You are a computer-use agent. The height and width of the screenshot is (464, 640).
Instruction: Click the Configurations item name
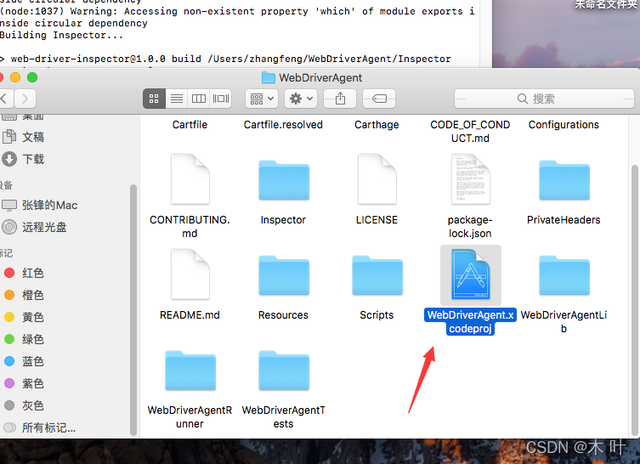tap(564, 124)
